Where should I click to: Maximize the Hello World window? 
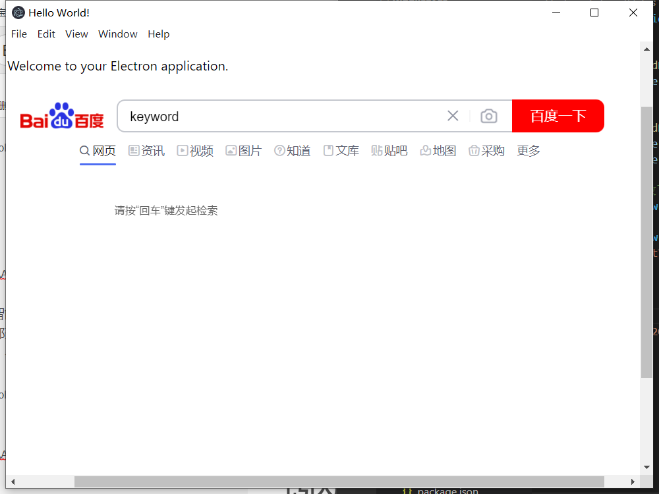coord(594,13)
